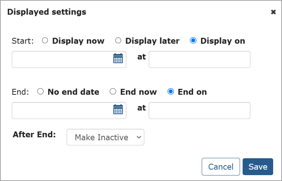
Task: Focus the End time field after "at"
Action: tap(199, 111)
